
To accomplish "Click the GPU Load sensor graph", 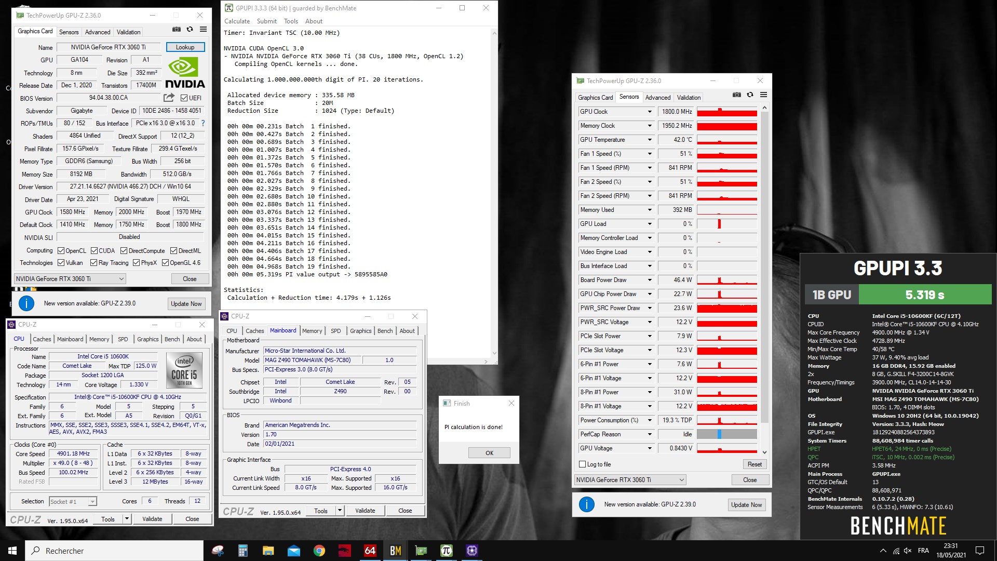I will [x=726, y=224].
